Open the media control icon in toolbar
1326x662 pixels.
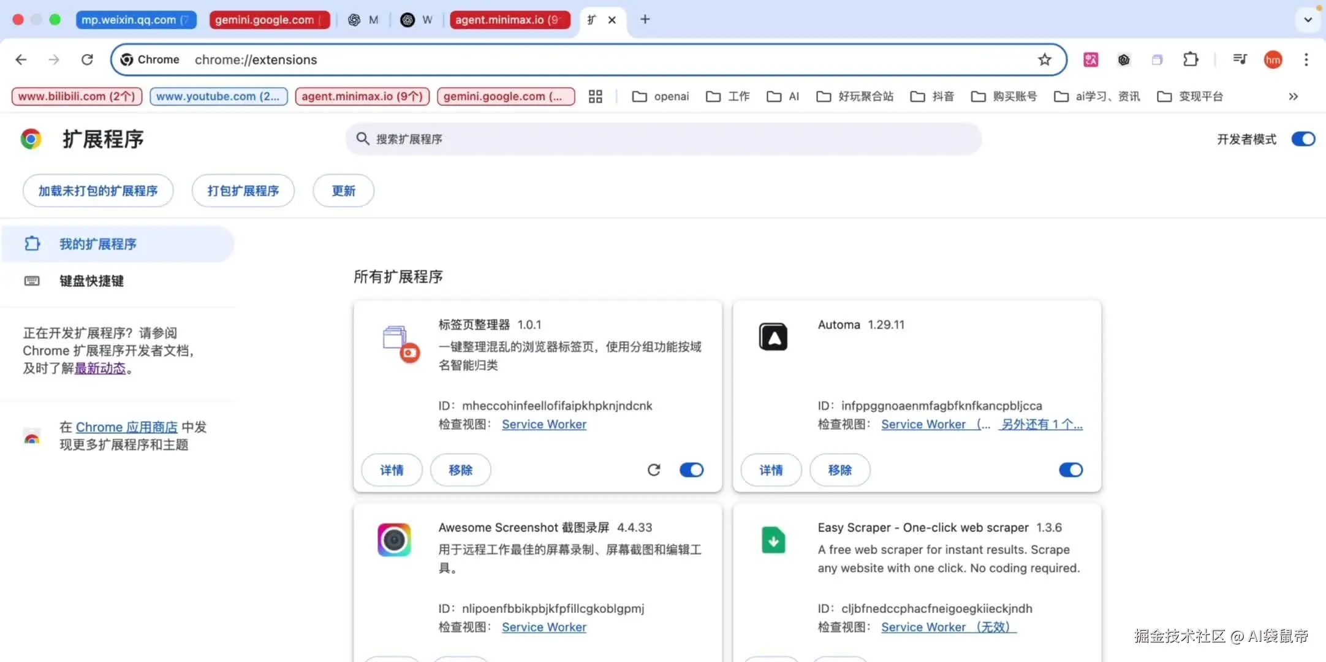pyautogui.click(x=1240, y=59)
